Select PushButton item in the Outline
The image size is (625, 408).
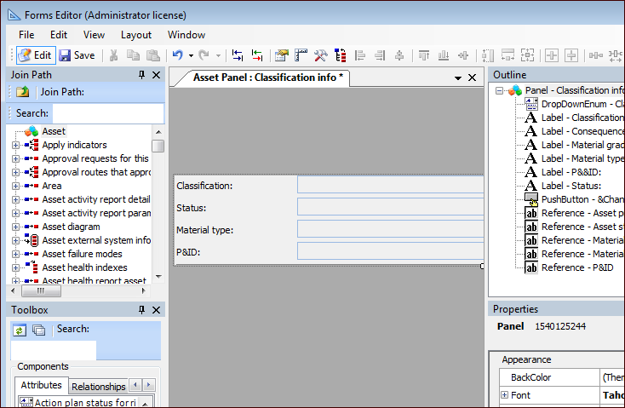tap(575, 199)
